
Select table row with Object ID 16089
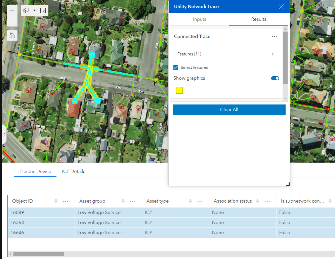coord(171,212)
